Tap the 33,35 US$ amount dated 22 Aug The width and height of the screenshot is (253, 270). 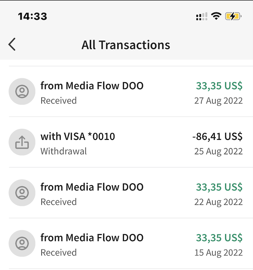pos(219,187)
